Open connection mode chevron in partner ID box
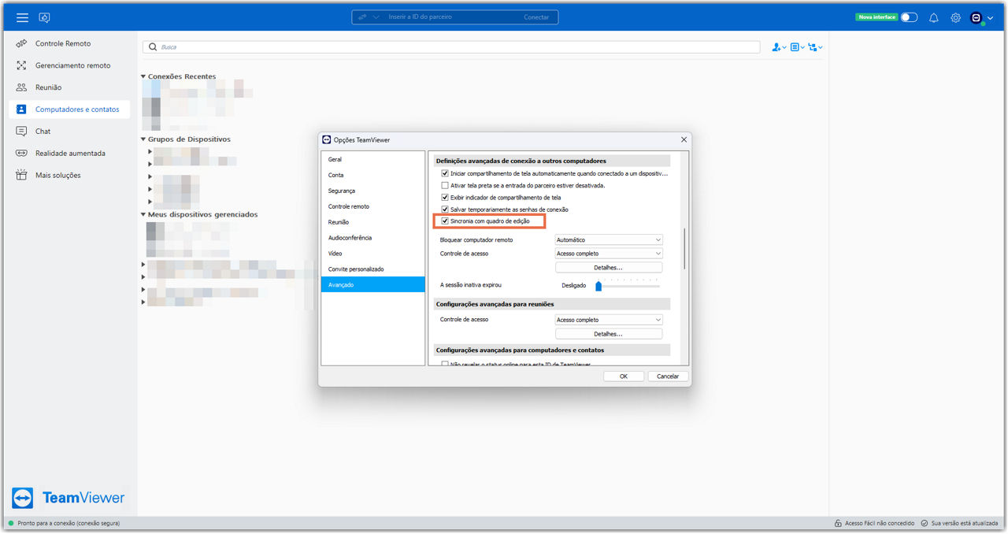 tap(376, 17)
